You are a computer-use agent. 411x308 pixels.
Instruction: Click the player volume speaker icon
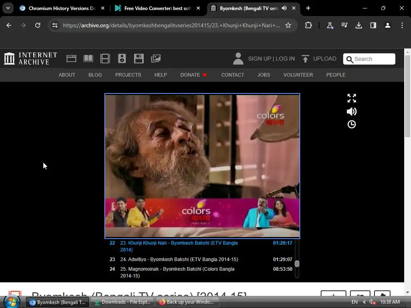point(352,111)
